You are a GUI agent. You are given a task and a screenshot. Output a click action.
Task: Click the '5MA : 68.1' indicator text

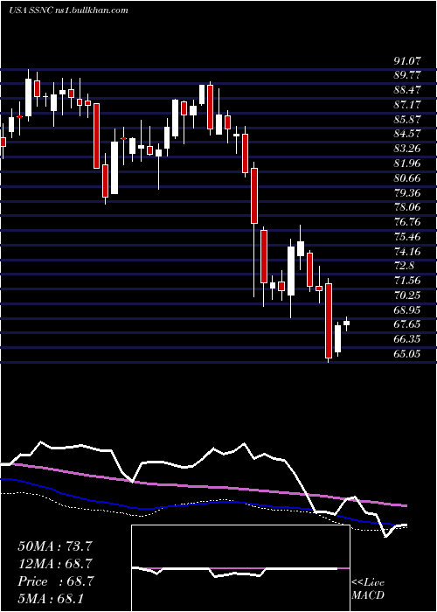[51, 598]
